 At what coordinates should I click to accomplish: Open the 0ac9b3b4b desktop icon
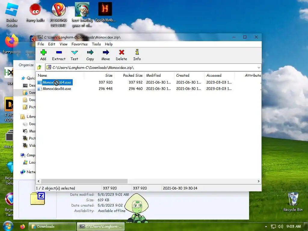[x=105, y=12]
